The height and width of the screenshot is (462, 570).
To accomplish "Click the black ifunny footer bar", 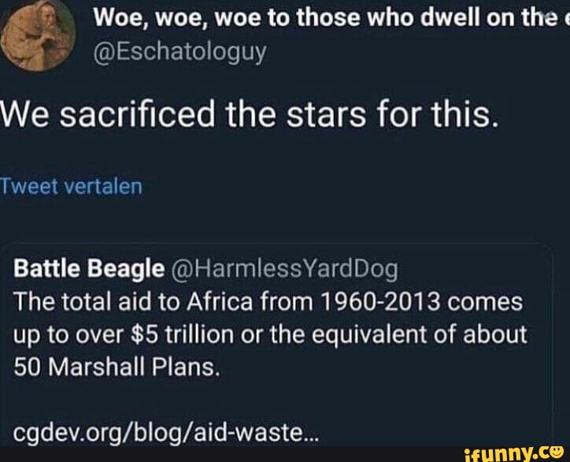I will coord(285,454).
